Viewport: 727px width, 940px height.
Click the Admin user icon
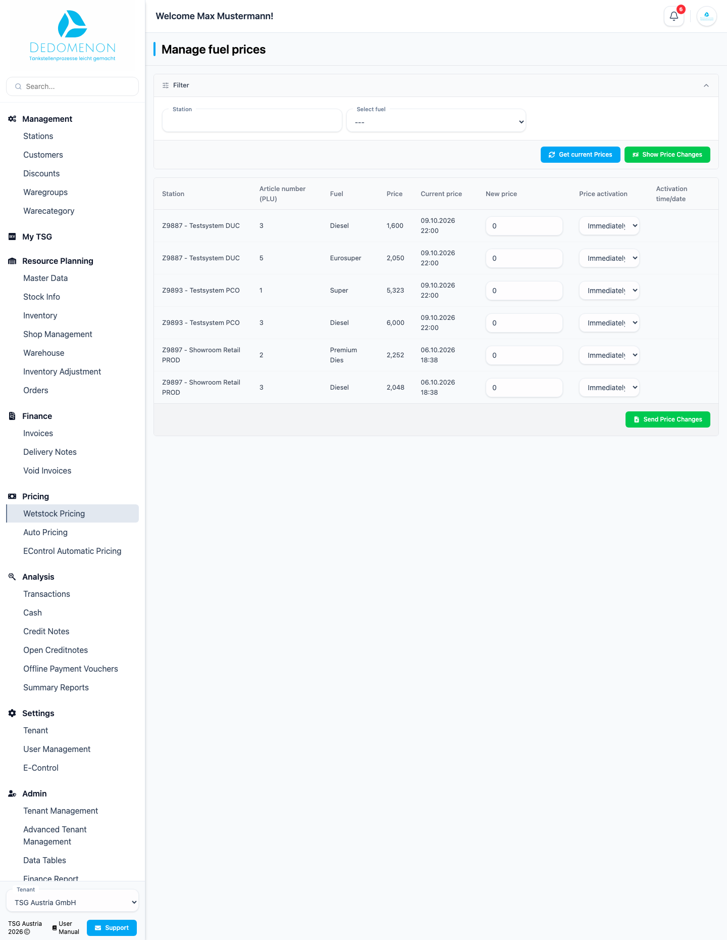[x=12, y=793]
